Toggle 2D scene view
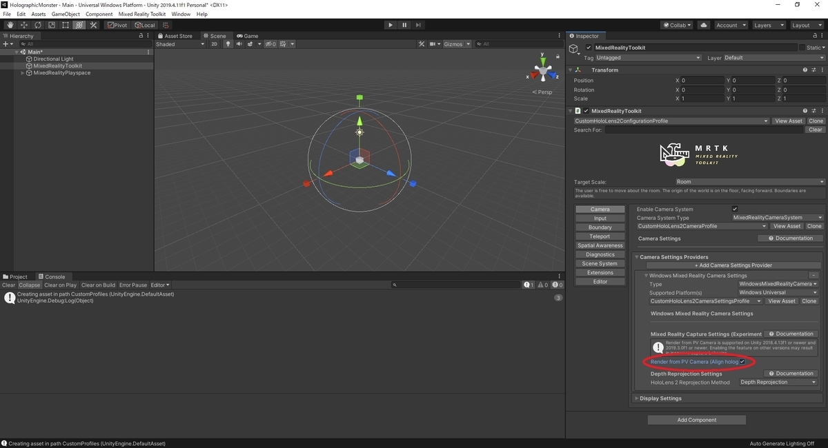The width and height of the screenshot is (828, 448). (214, 44)
